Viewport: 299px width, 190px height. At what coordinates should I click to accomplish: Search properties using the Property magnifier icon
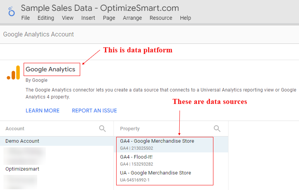click(217, 128)
